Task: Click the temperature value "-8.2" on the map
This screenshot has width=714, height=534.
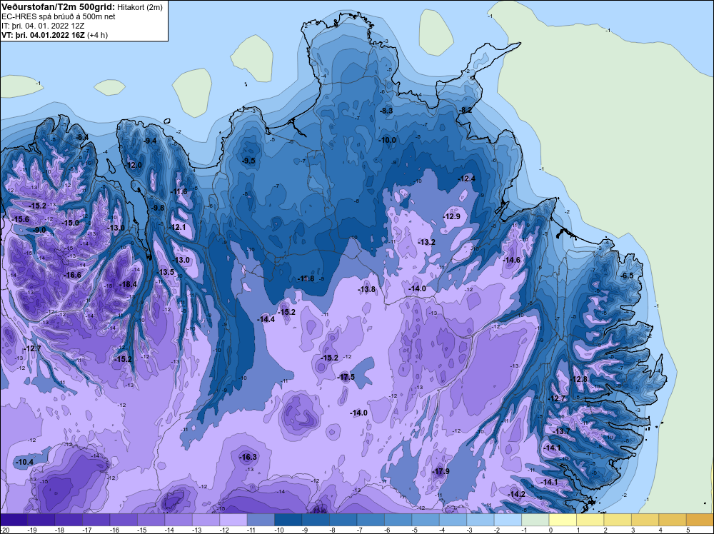Action: [x=466, y=110]
